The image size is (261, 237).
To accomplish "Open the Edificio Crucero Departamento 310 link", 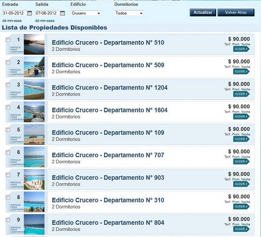I will [x=108, y=200].
